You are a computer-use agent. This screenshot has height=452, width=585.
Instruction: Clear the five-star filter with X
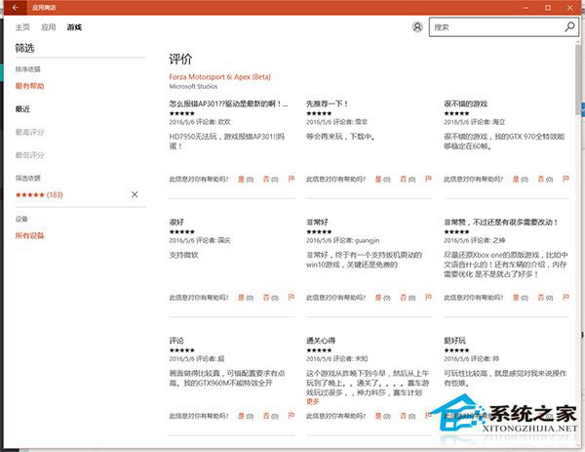[x=135, y=194]
